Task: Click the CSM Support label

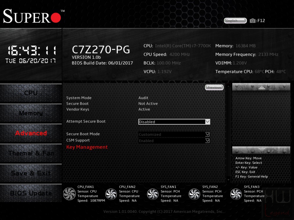Action: 78,140
